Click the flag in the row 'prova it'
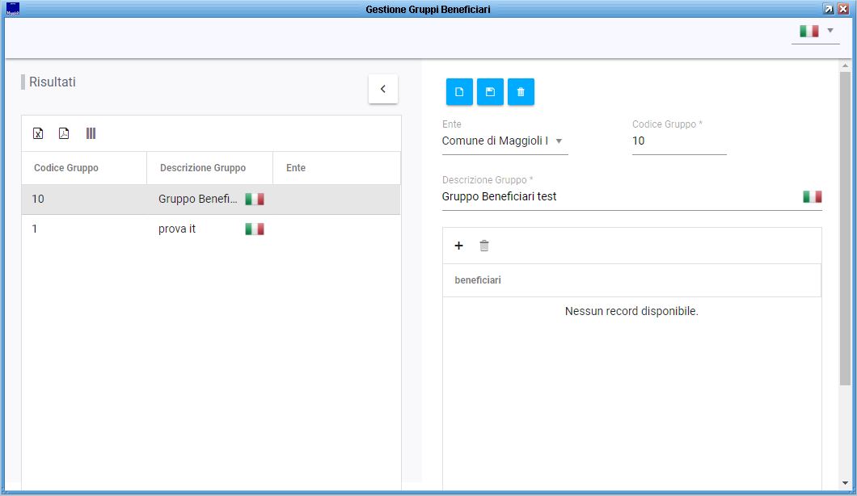 pyautogui.click(x=255, y=229)
